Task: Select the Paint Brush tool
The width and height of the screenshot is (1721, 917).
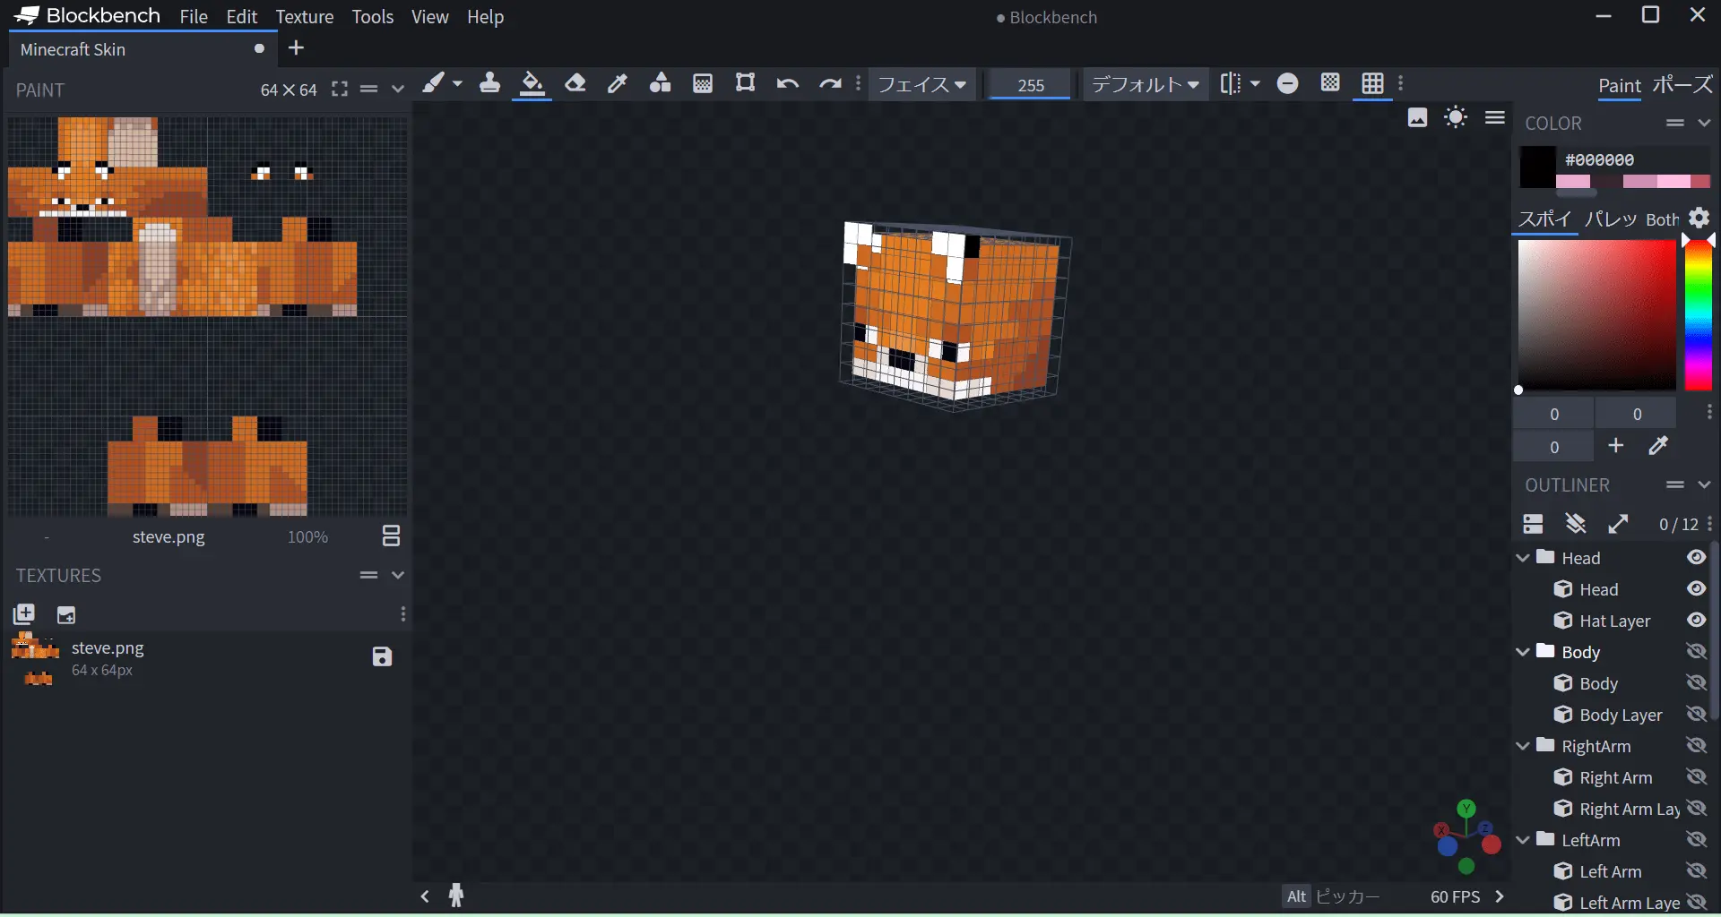Action: pyautogui.click(x=434, y=84)
